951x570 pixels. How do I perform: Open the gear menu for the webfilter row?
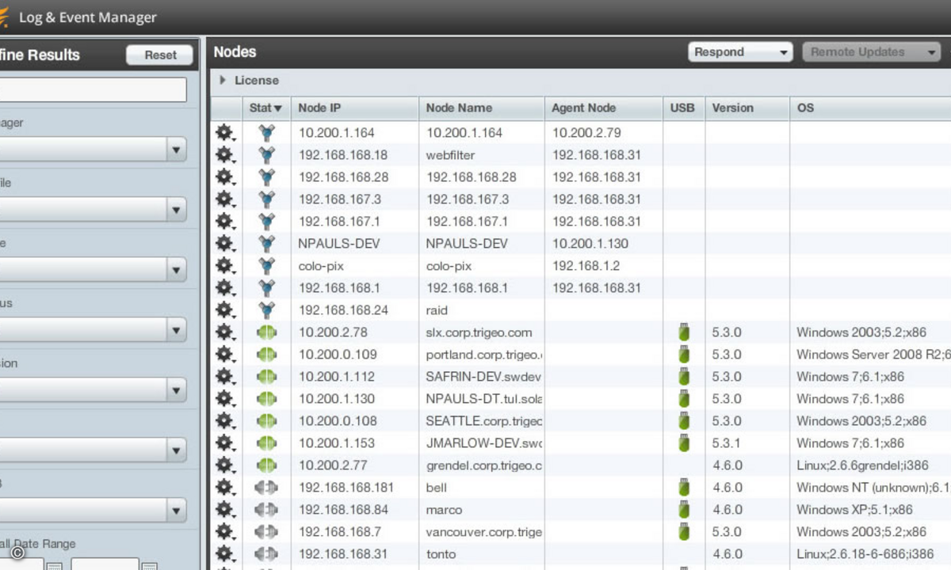[225, 155]
